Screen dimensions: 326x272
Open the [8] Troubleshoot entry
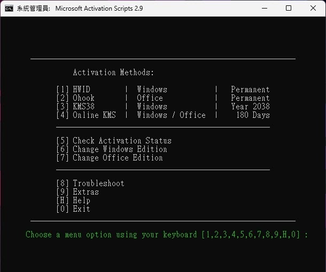[x=90, y=183]
